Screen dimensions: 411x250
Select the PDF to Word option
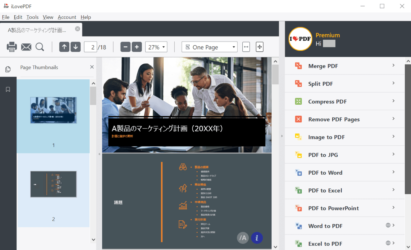pyautogui.click(x=325, y=173)
